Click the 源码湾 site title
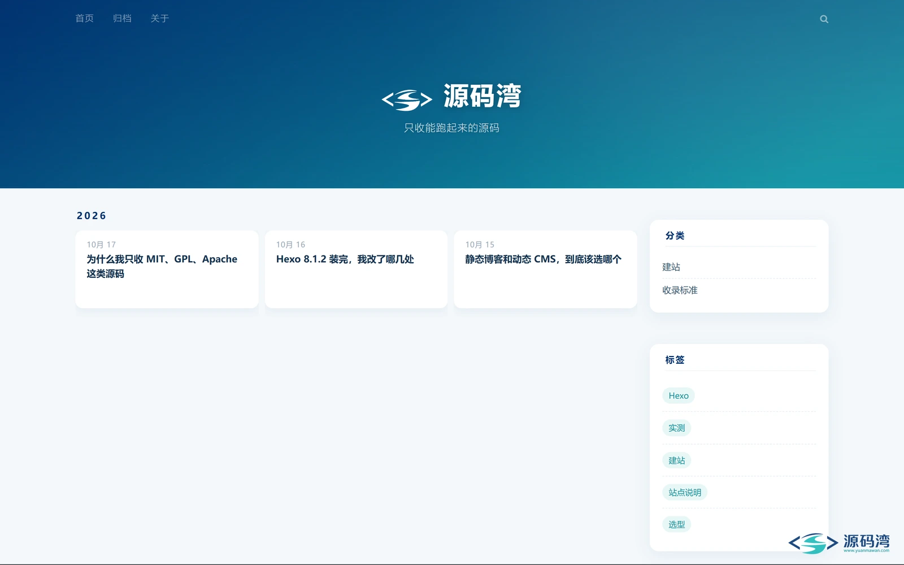 tap(482, 96)
